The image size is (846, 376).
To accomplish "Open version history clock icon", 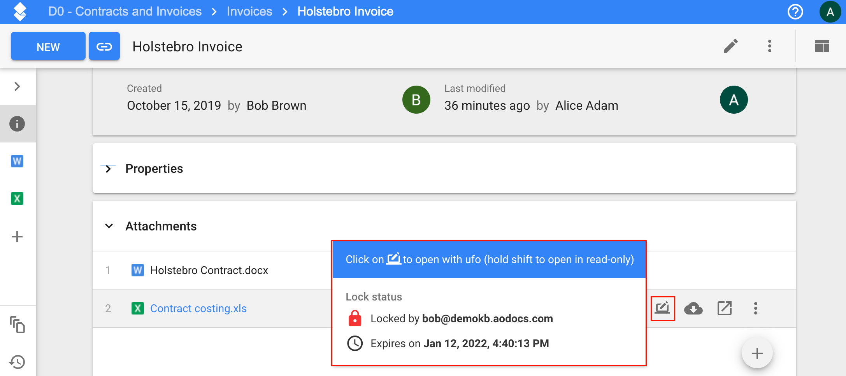I will pos(17,362).
